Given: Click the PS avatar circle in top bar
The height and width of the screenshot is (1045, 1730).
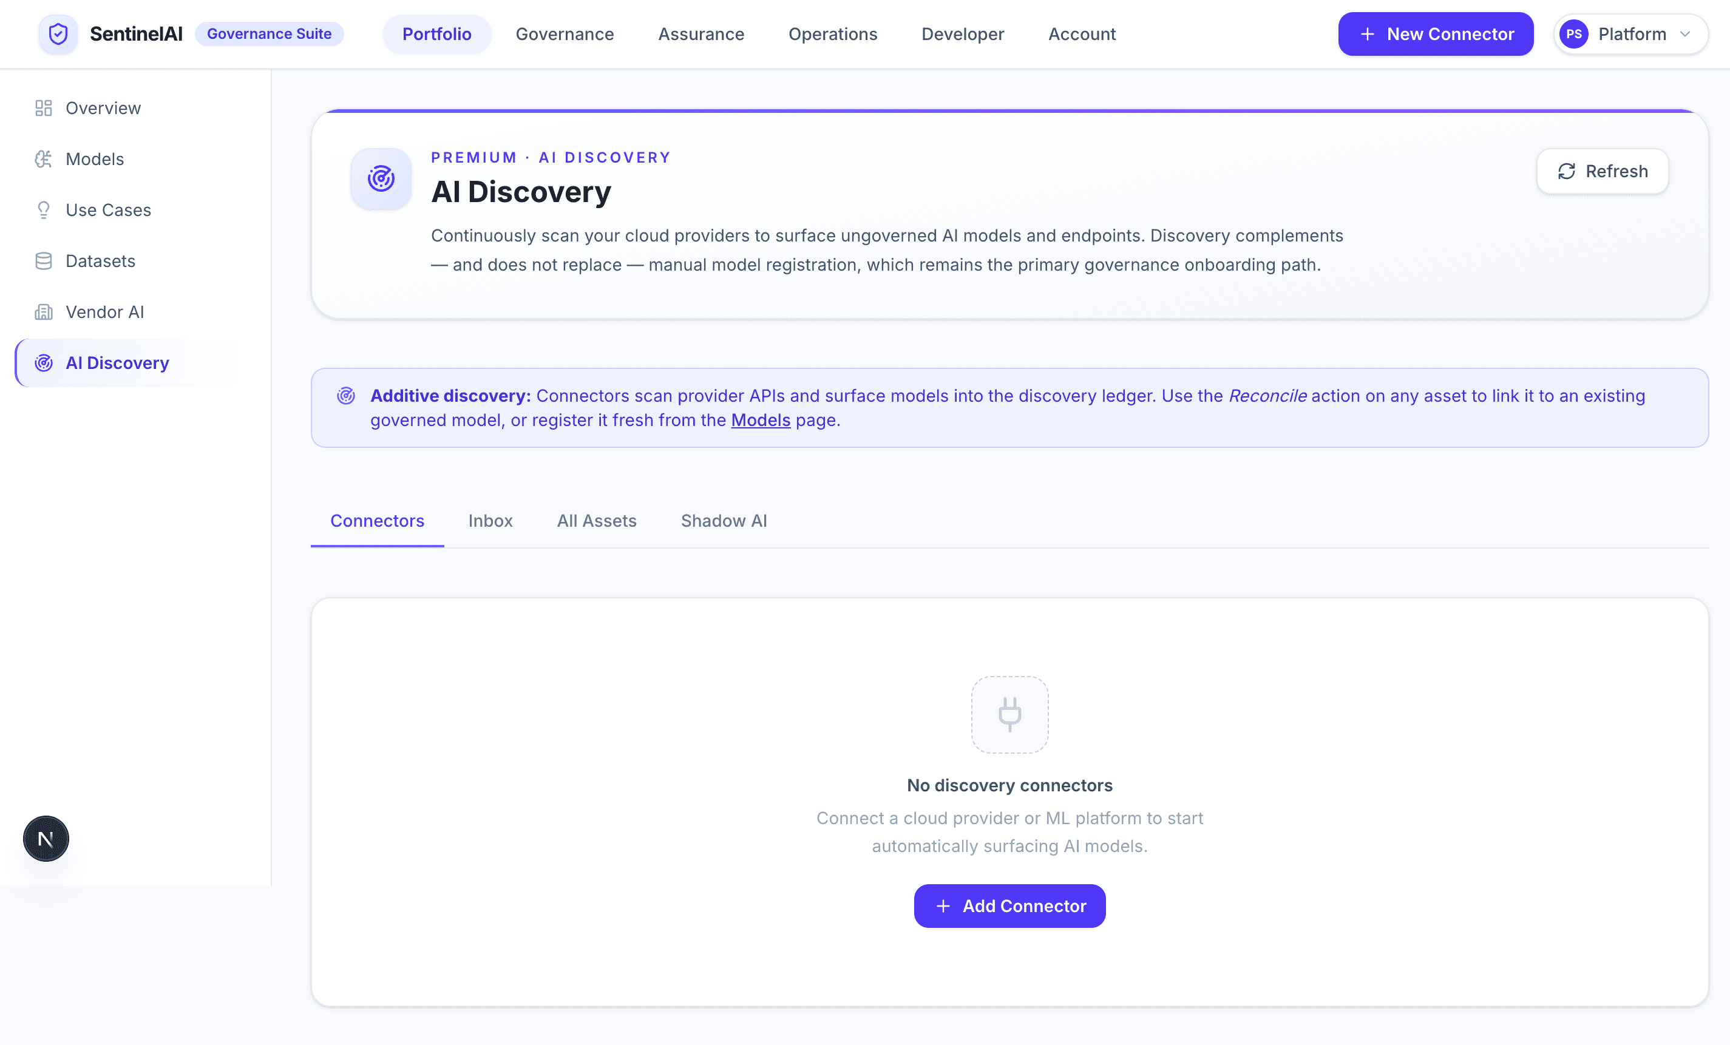Looking at the screenshot, I should point(1574,34).
